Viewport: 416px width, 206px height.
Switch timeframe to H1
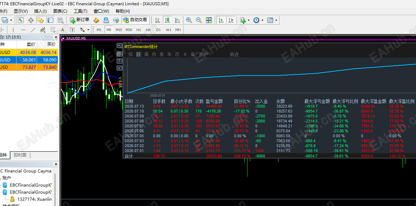click(139, 30)
